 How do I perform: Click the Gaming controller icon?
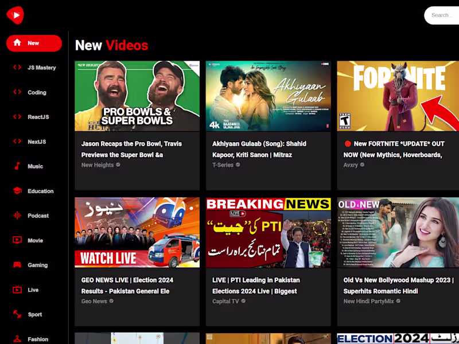coord(17,265)
